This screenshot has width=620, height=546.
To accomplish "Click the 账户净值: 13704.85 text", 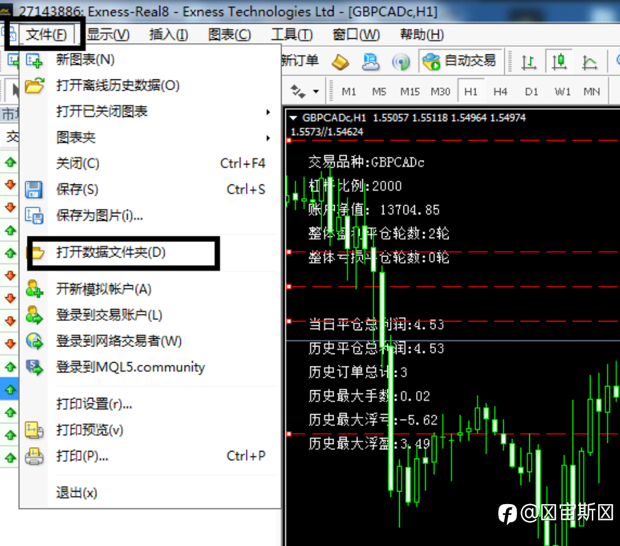I will 374,210.
